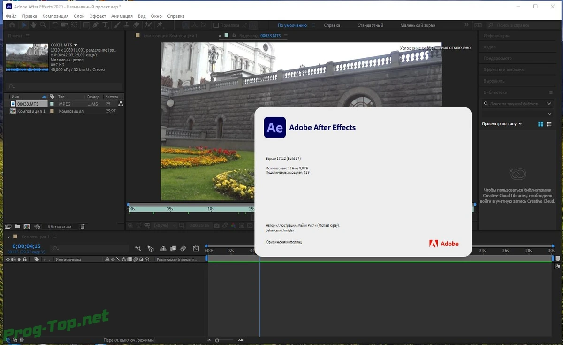Select the Rotation tool
Screen dimensions: 563x345
click(55, 25)
